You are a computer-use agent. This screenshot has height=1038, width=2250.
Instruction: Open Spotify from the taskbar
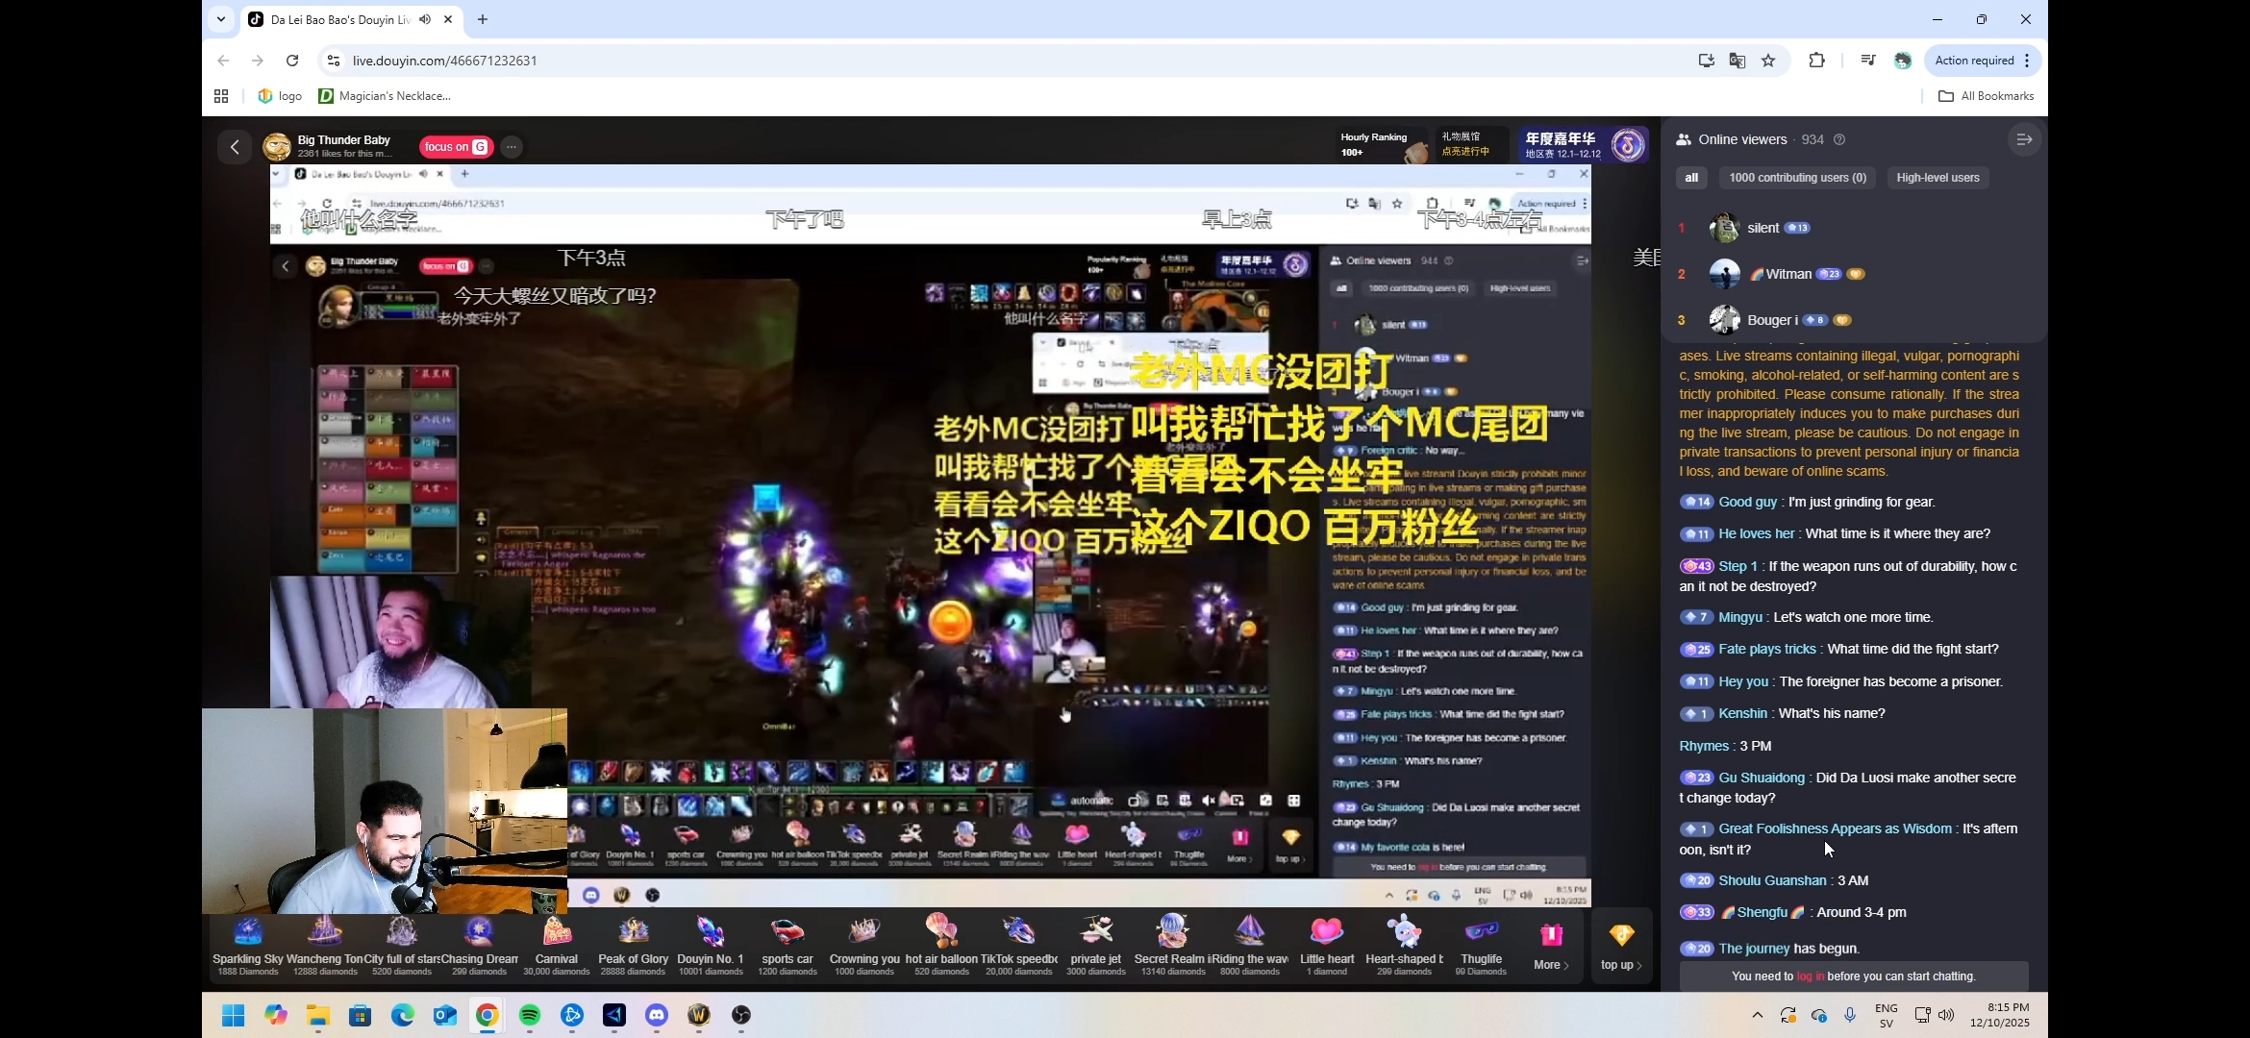530,1015
